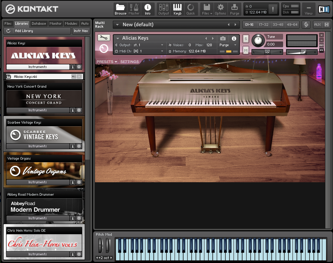The image size is (333, 263).
Task: Close the multi rack header X
Action: pyautogui.click(x=326, y=25)
